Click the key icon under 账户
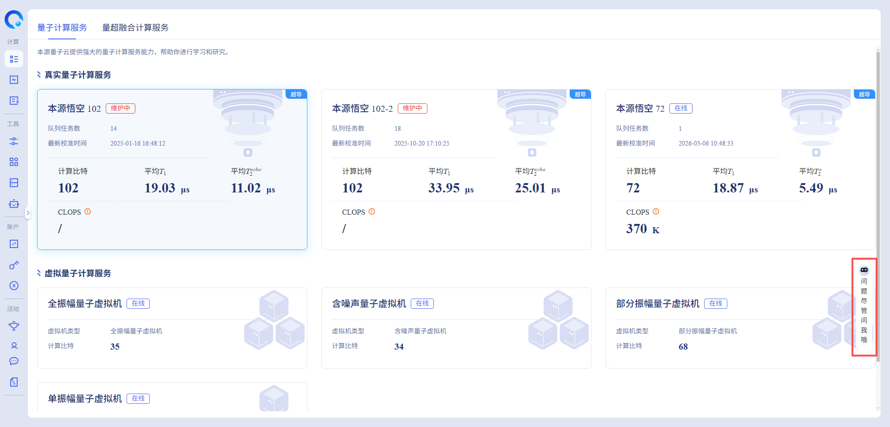890x427 pixels. 14,265
